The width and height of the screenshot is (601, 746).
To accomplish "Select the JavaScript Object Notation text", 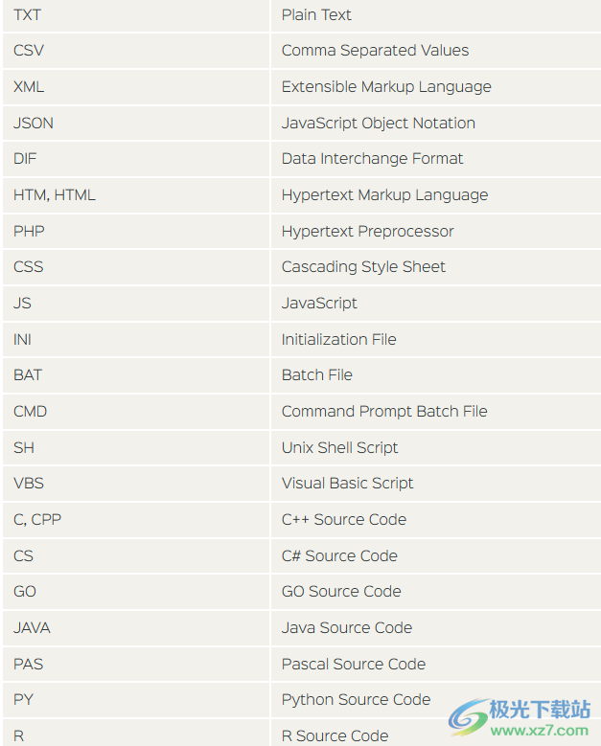I will 378,124.
